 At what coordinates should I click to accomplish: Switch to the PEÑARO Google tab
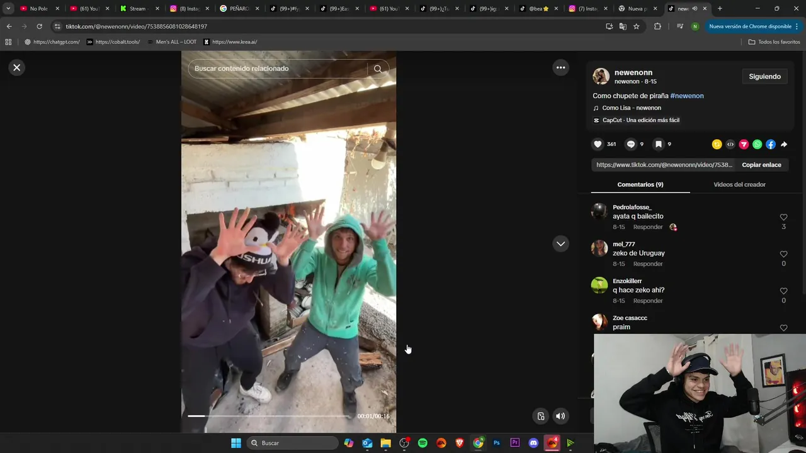click(239, 8)
